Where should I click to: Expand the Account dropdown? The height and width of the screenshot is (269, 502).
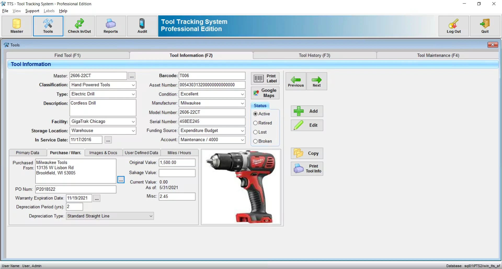coord(242,140)
